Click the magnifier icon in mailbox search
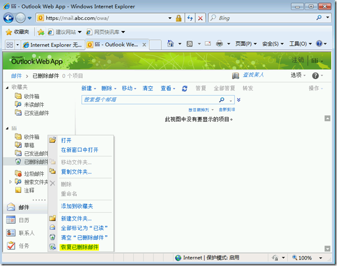The width and height of the screenshot is (337, 266). point(222,99)
